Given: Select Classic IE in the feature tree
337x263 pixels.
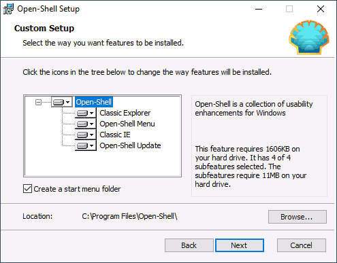Looking at the screenshot, I should point(115,135).
